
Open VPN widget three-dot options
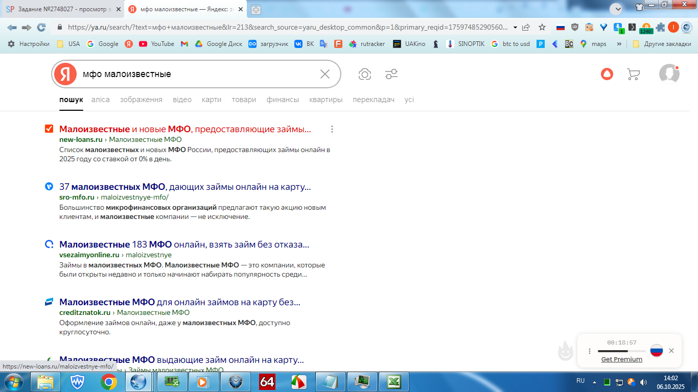pyautogui.click(x=590, y=351)
